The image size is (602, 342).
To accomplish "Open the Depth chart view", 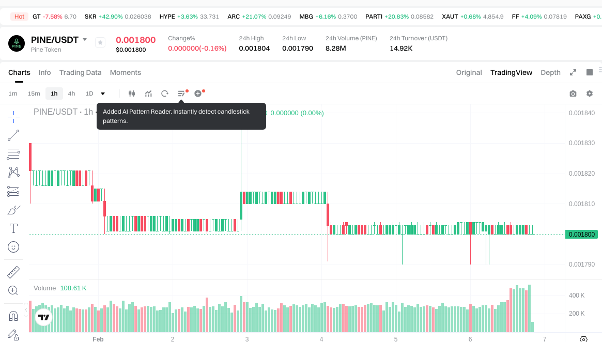I will pos(550,72).
